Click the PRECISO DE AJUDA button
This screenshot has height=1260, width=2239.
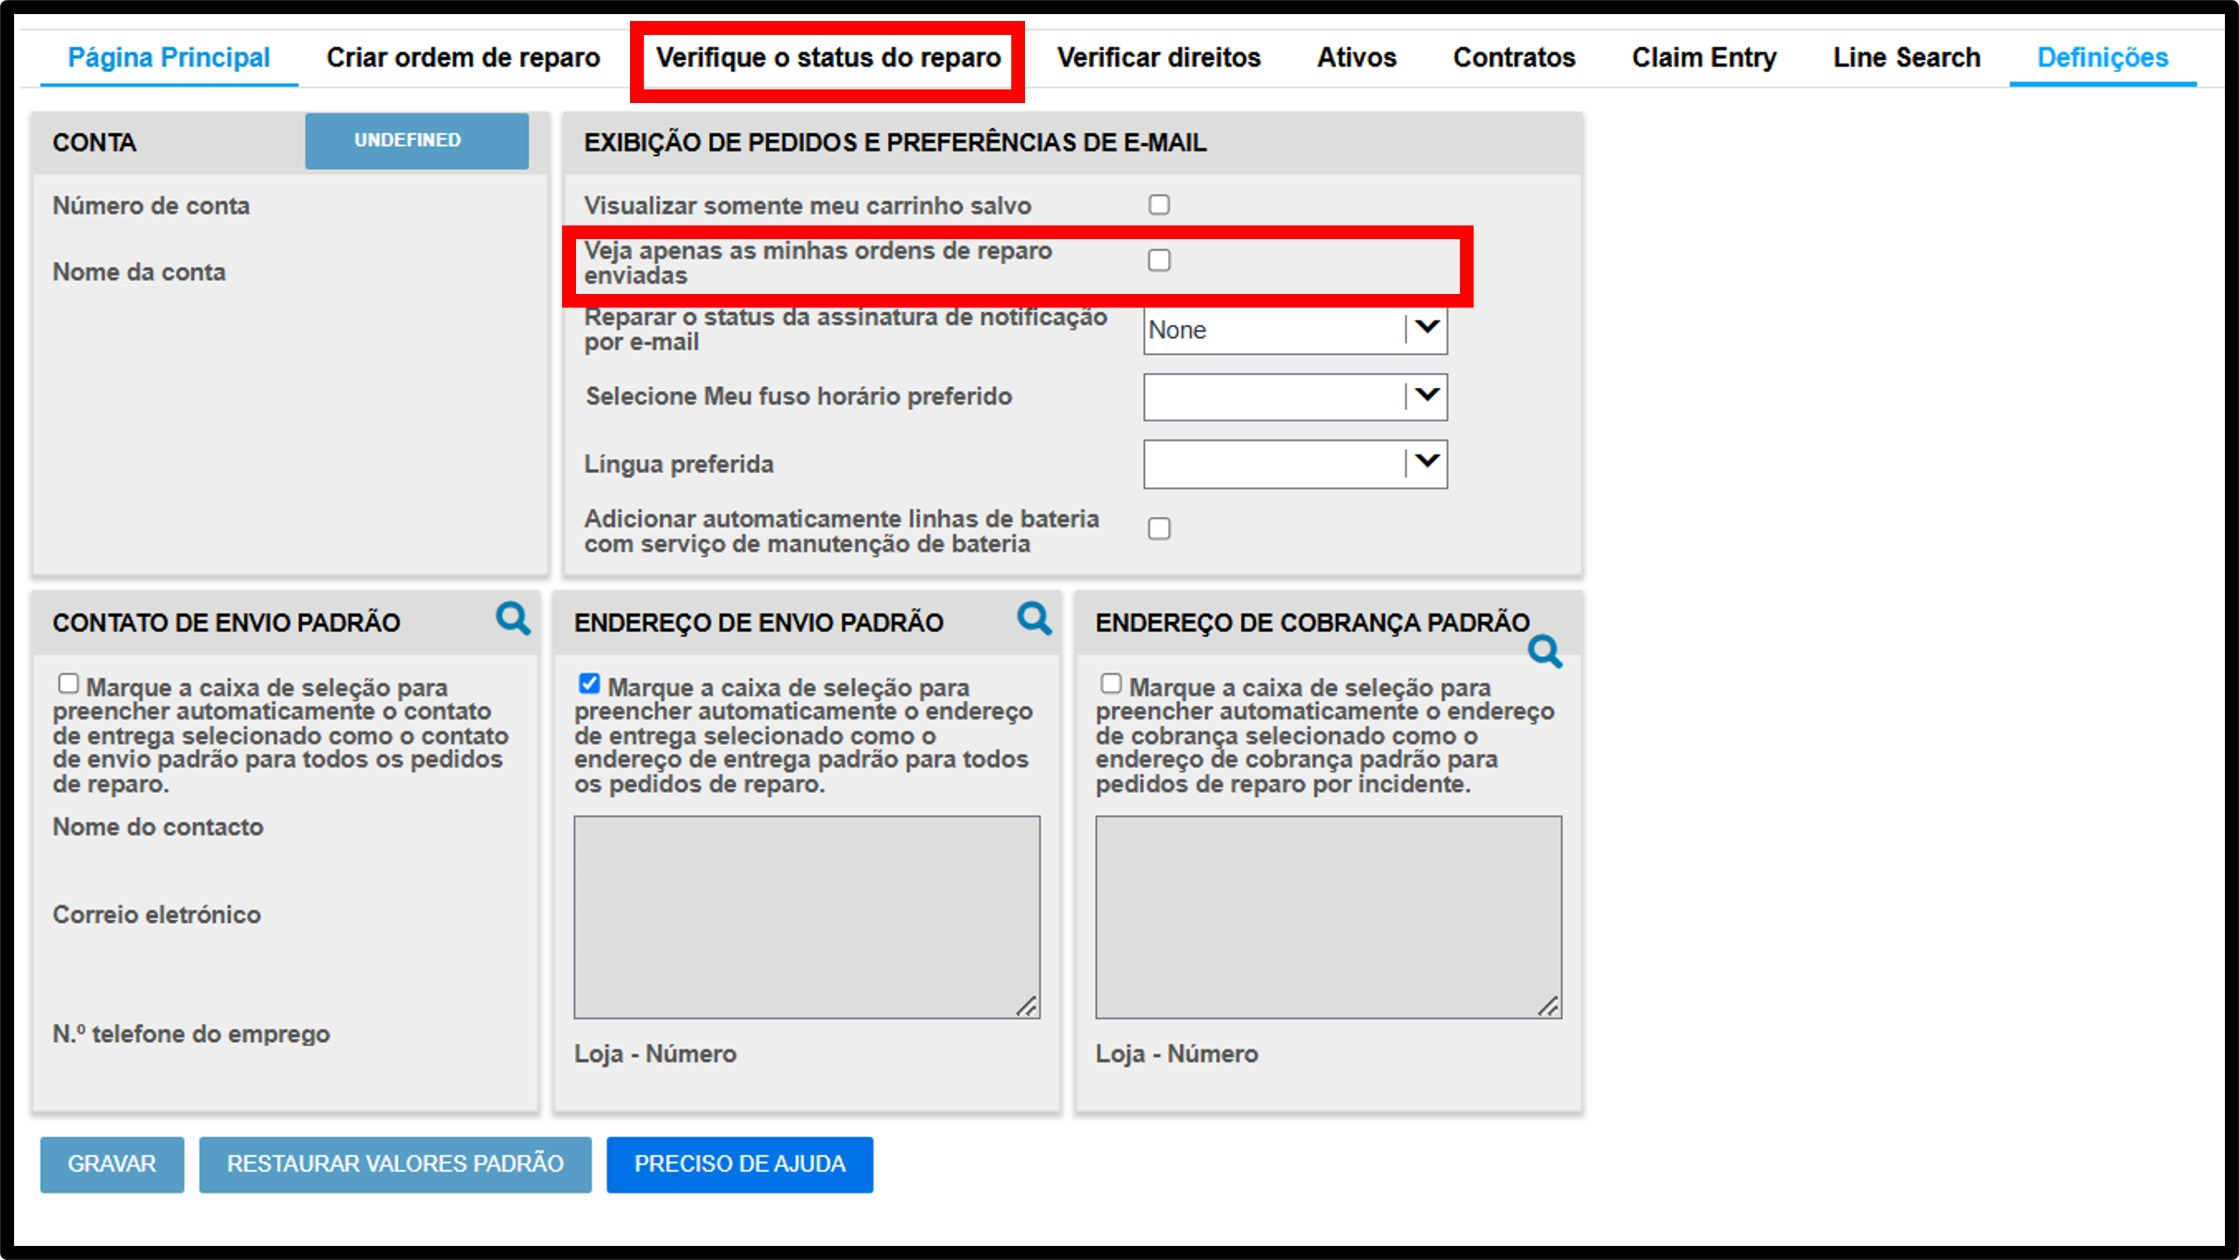[x=740, y=1163]
